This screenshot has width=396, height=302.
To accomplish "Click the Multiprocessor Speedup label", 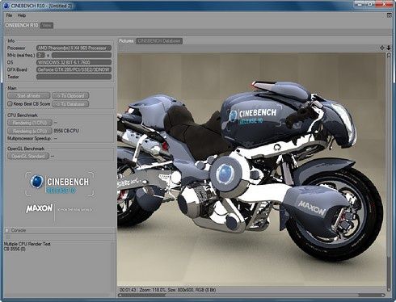I will pyautogui.click(x=29, y=139).
